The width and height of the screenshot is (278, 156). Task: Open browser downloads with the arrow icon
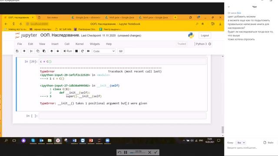pyautogui.click(x=220, y=24)
